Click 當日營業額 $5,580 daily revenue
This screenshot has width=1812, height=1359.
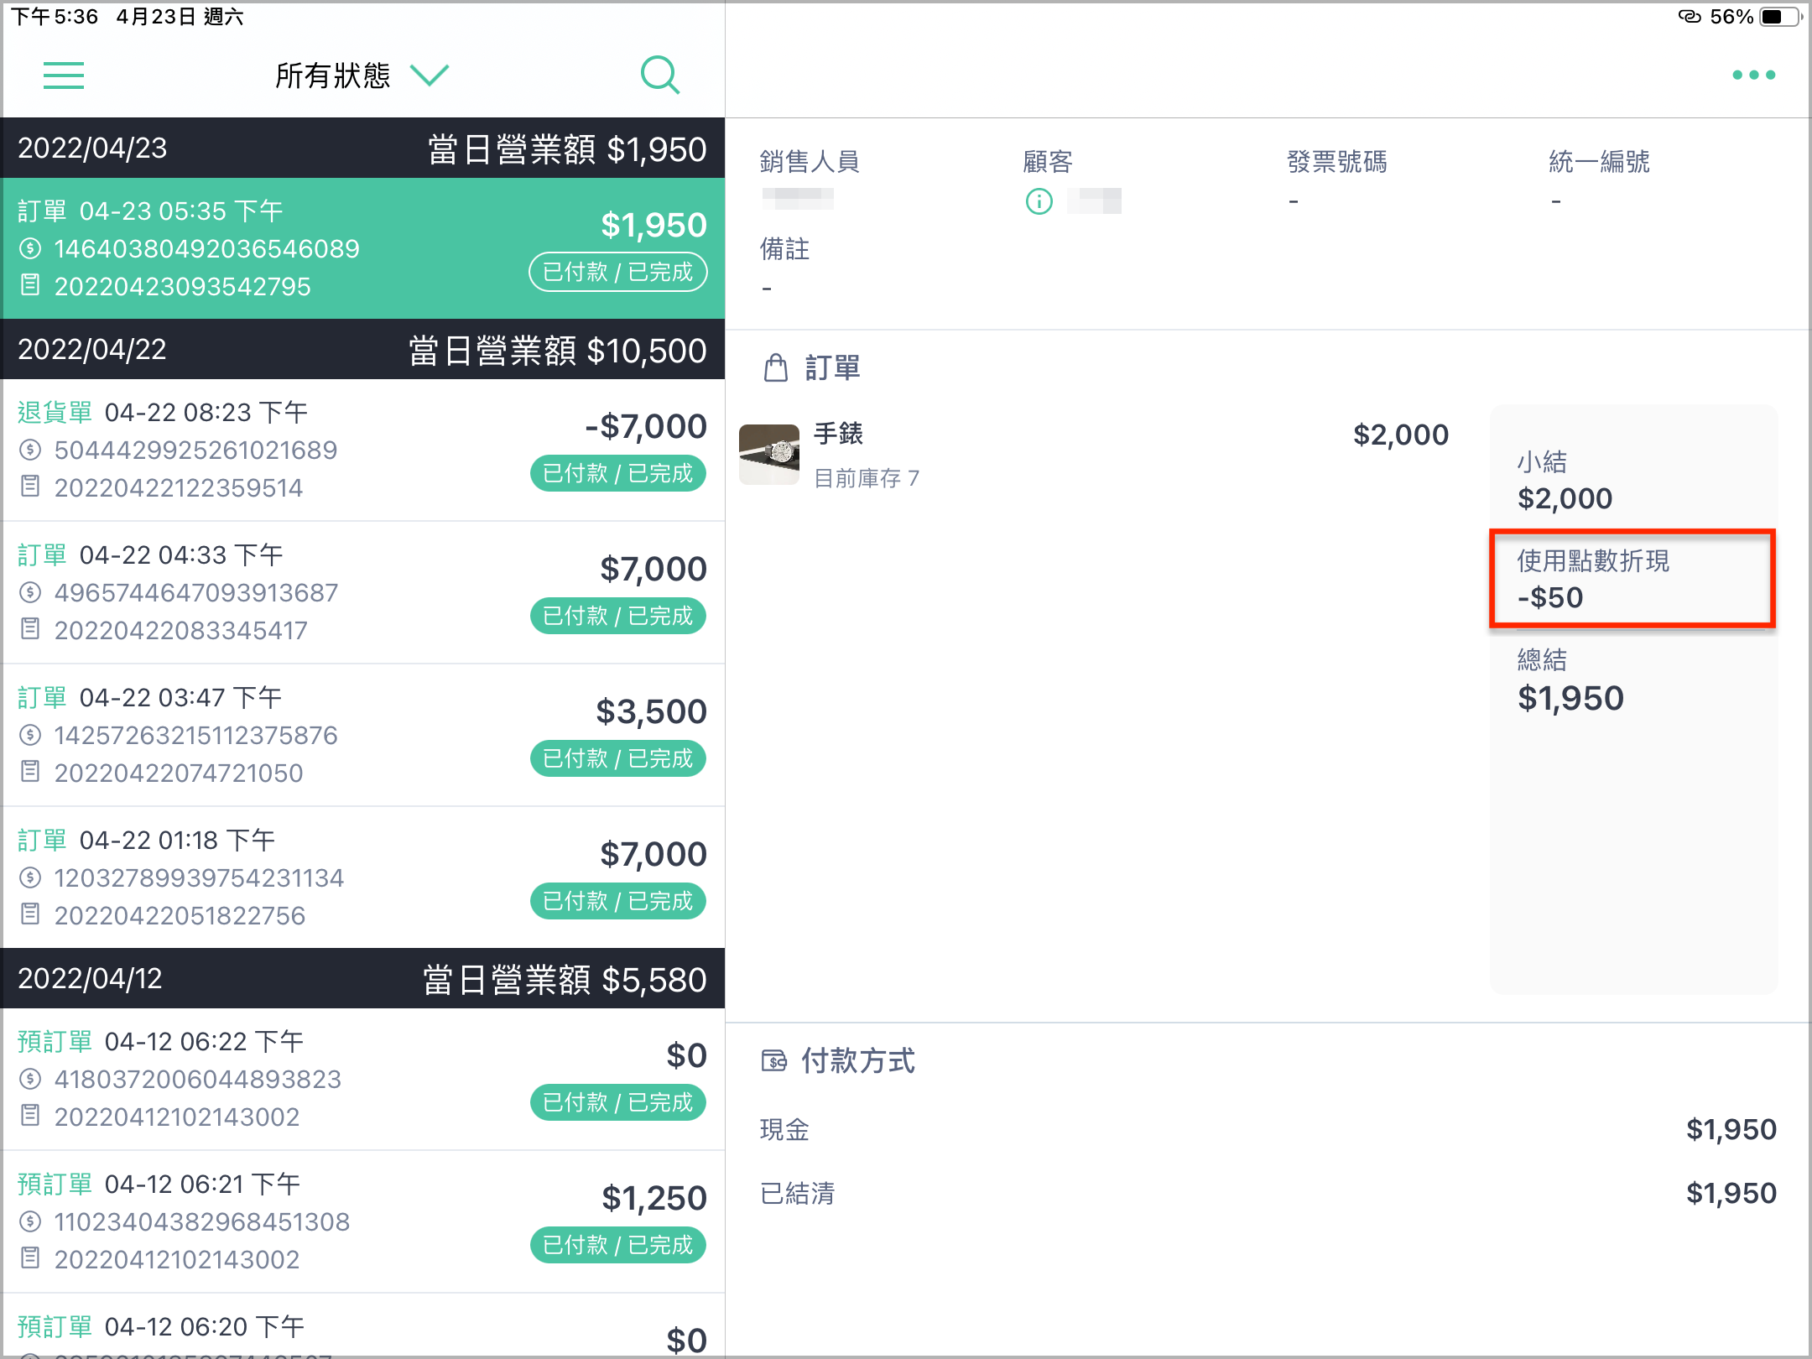click(x=565, y=980)
